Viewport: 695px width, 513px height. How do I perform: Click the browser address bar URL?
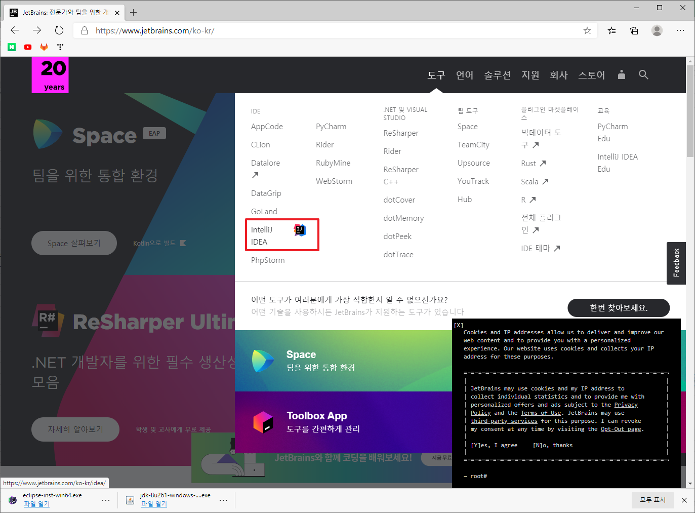(x=155, y=30)
